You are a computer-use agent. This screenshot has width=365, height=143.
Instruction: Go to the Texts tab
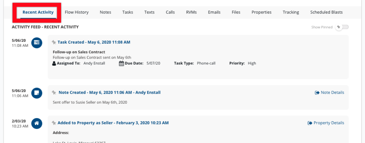tap(149, 12)
